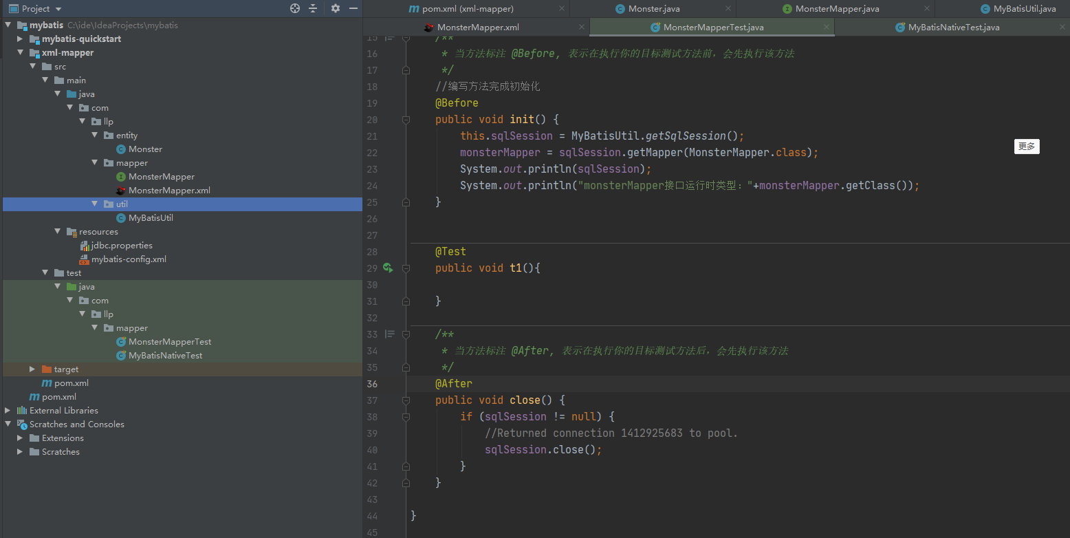The image size is (1070, 538).
Task: Expand the Scratches folder
Action: [x=20, y=451]
